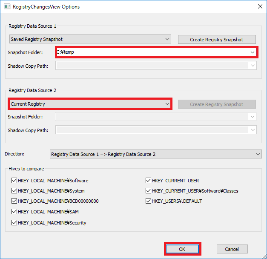Open the Current Registry source dropdown
Screen dimensions: 267x259
click(90, 104)
